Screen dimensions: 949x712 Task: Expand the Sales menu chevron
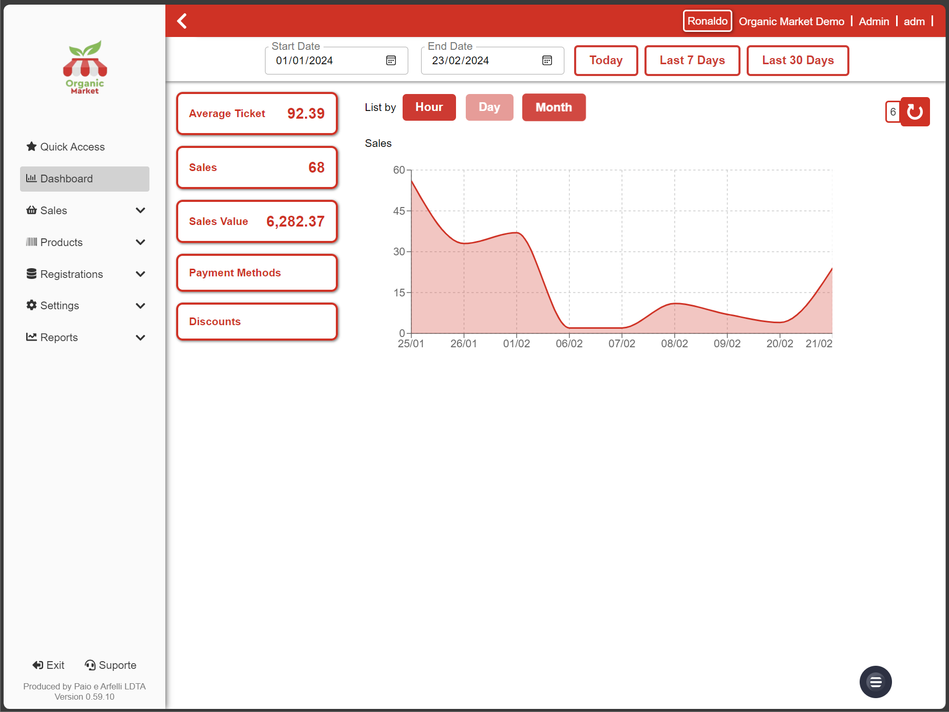coord(140,211)
